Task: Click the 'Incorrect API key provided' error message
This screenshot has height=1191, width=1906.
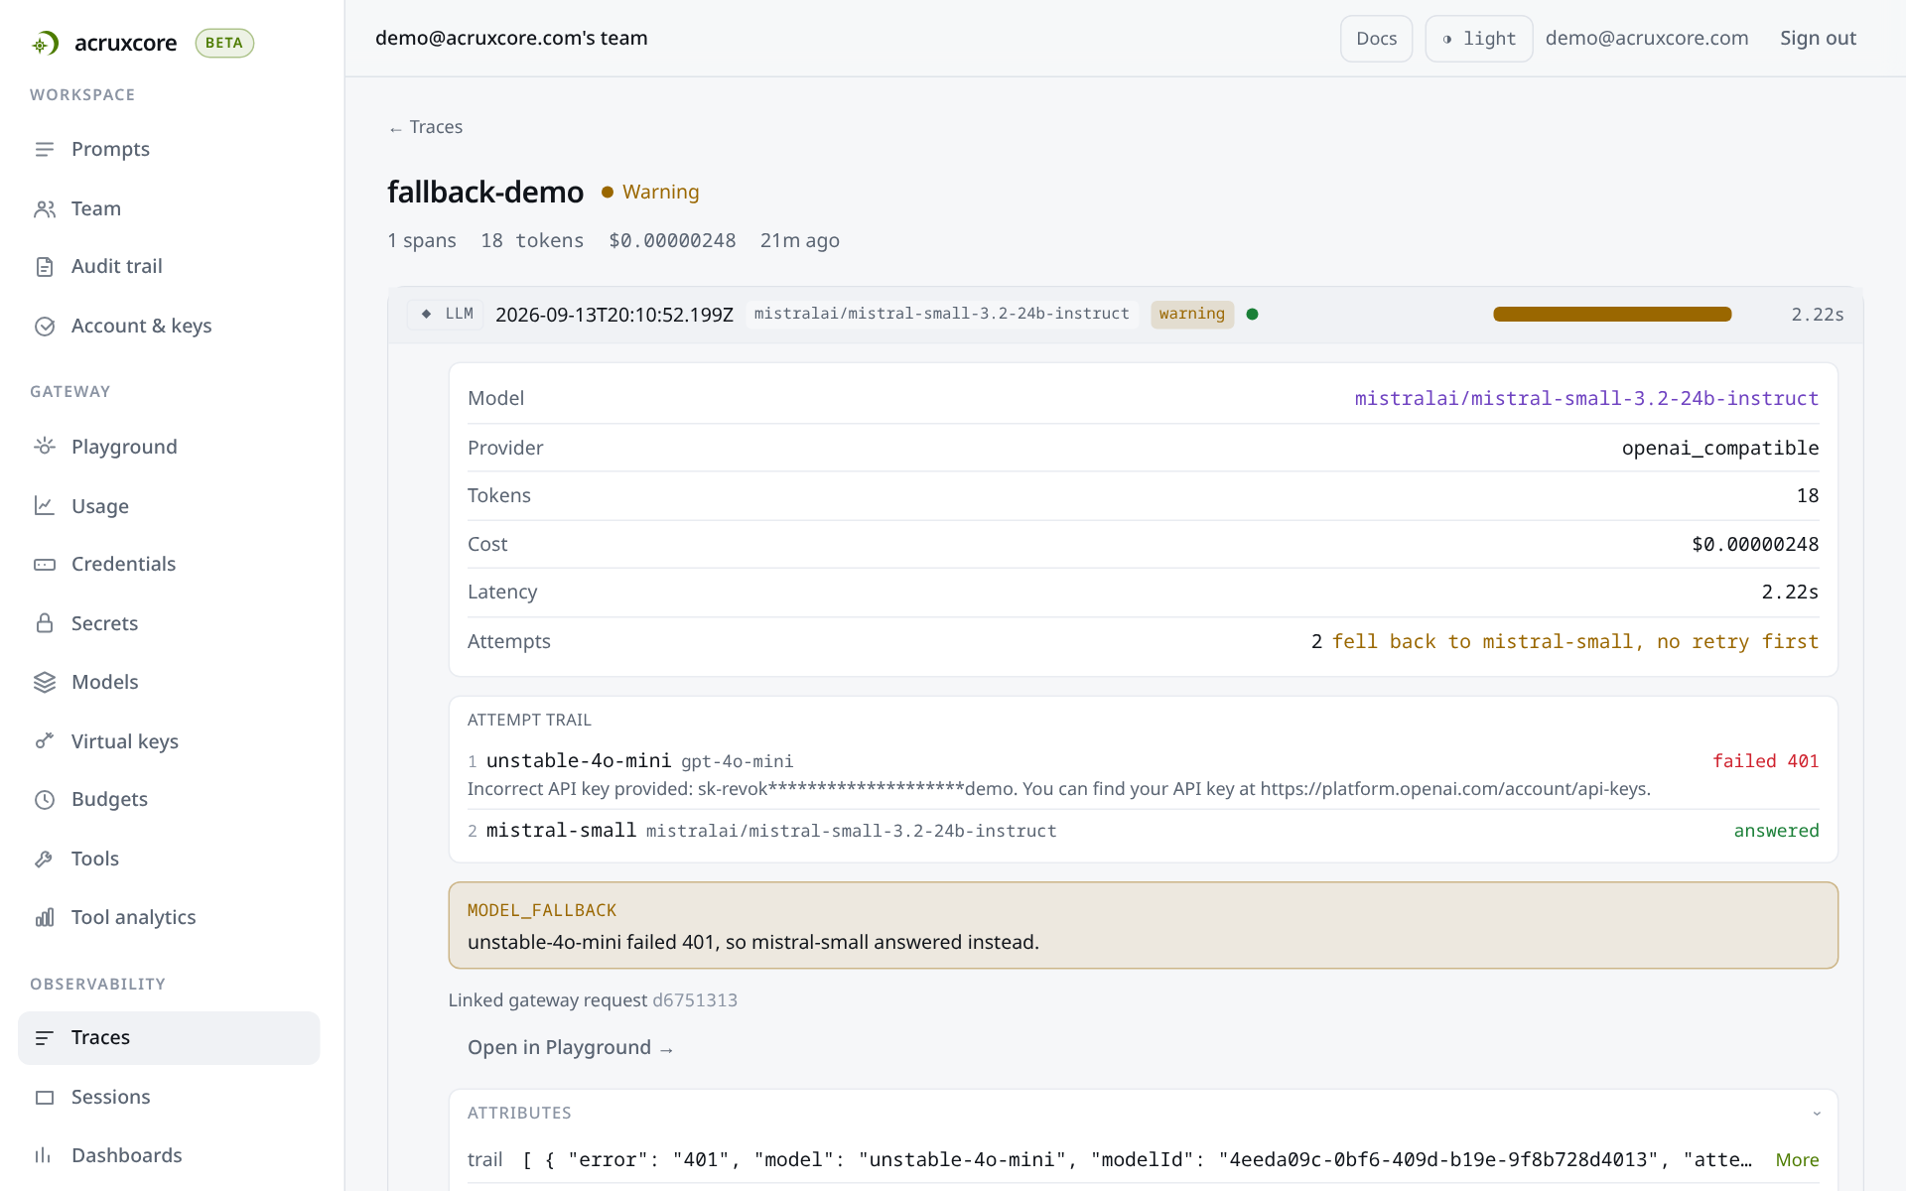Action: pyautogui.click(x=1059, y=789)
